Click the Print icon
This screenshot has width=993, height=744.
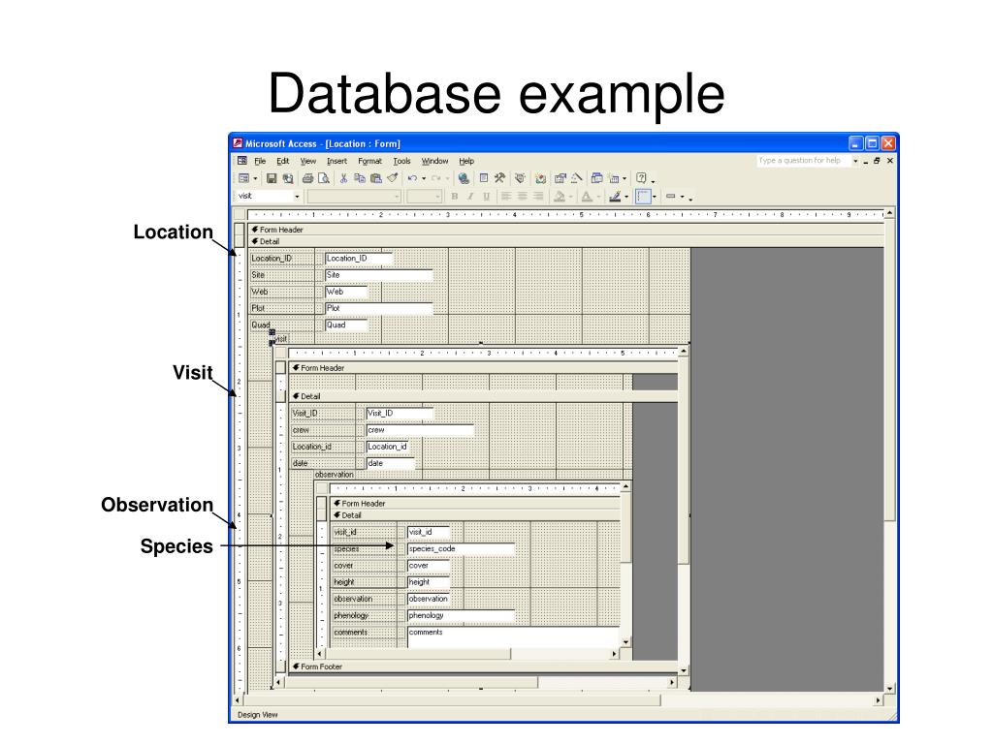pos(307,179)
